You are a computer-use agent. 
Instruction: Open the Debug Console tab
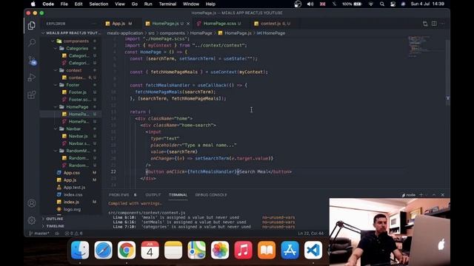click(211, 195)
